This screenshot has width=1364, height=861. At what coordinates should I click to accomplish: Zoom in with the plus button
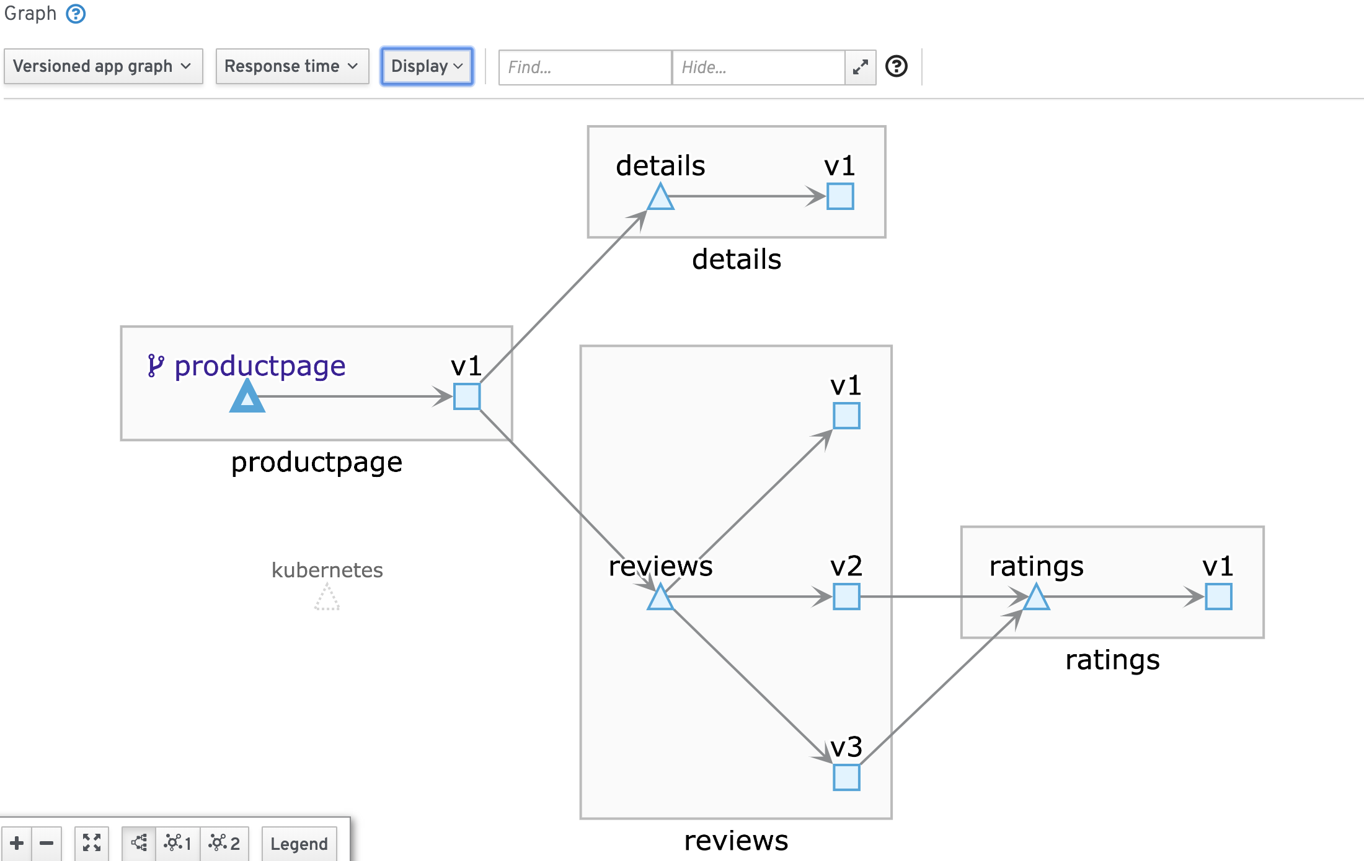[17, 843]
